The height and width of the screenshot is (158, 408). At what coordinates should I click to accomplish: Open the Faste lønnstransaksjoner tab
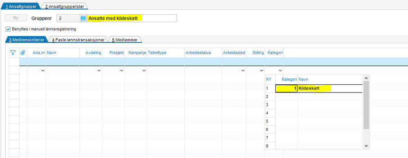(78, 40)
